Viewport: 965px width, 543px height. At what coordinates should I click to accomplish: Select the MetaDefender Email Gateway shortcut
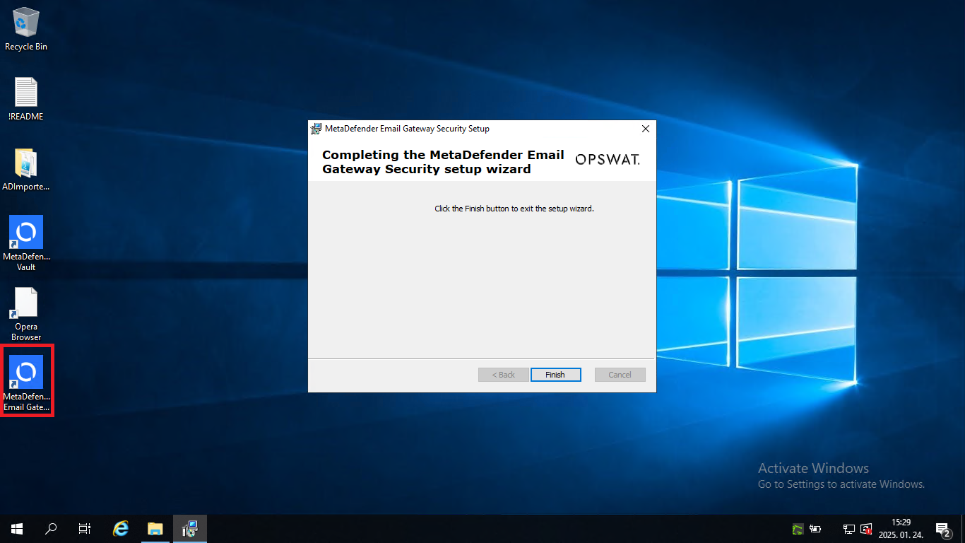(x=26, y=384)
